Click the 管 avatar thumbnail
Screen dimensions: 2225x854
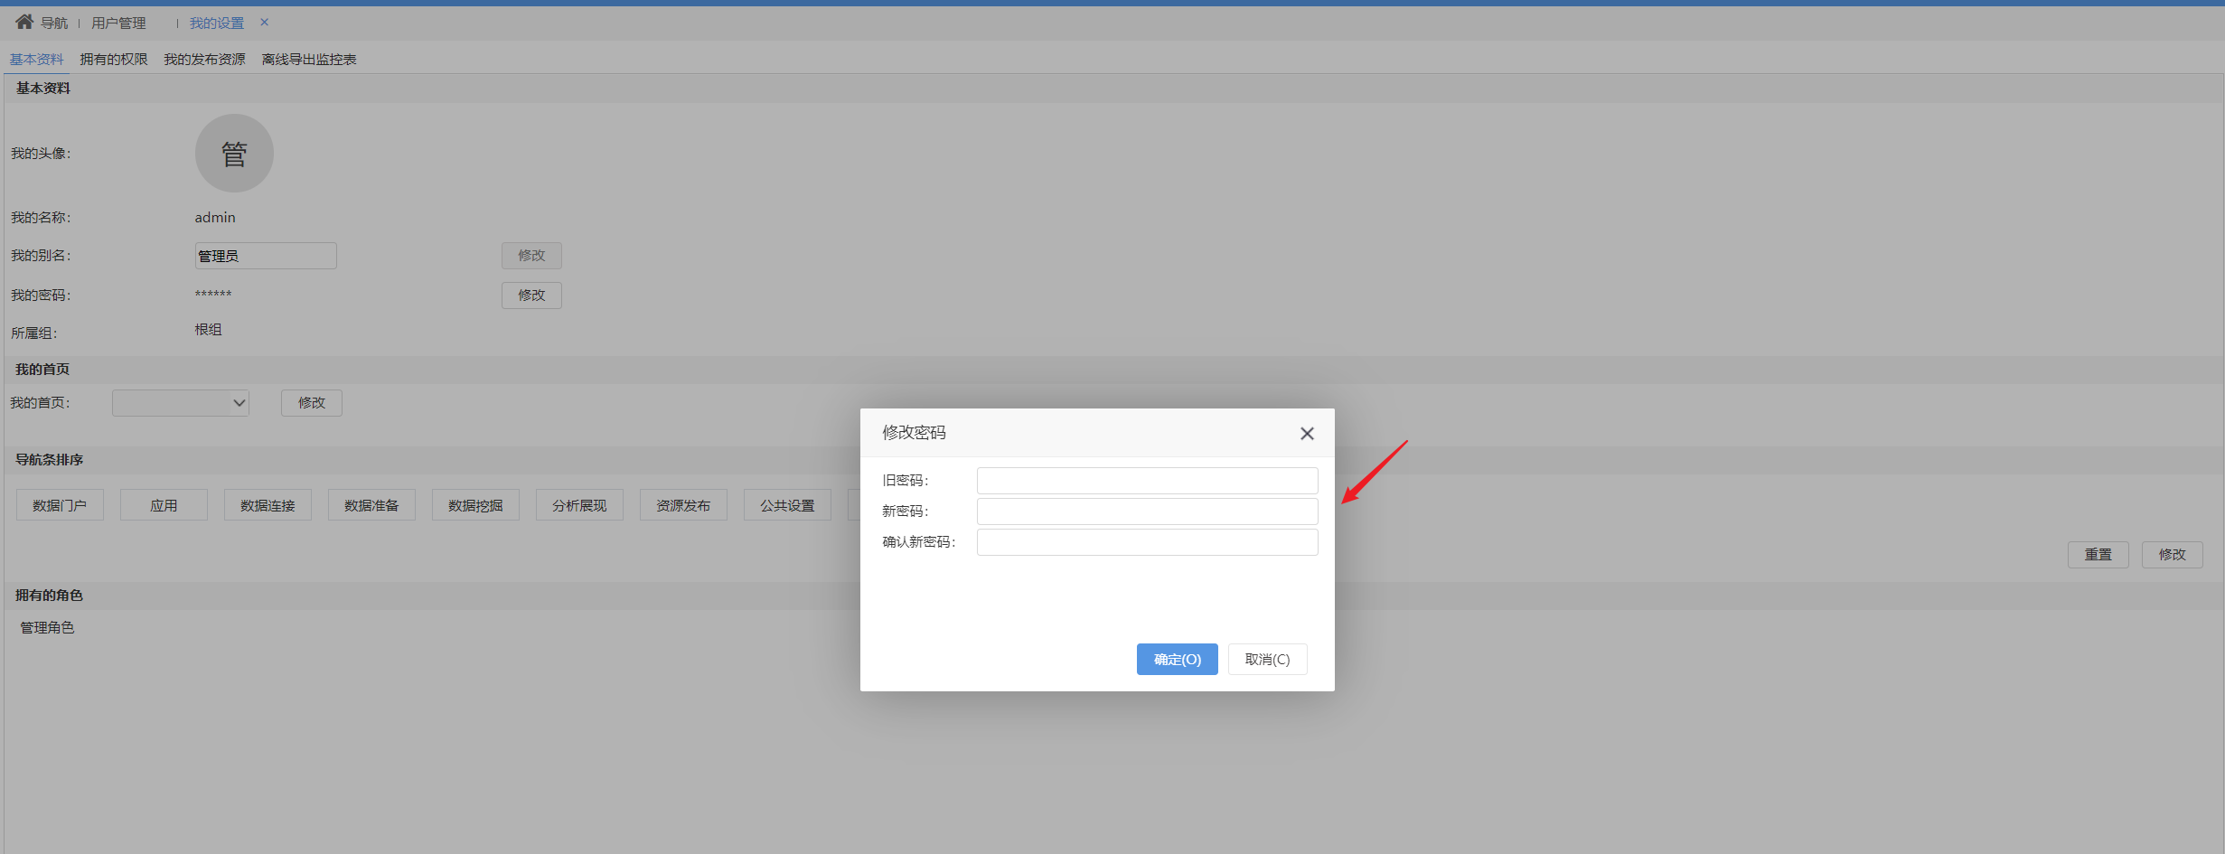point(234,153)
